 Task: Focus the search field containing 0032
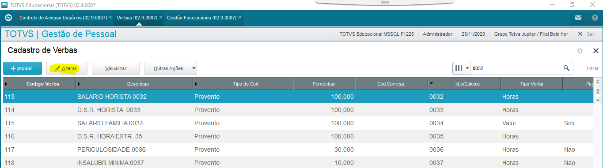516,68
